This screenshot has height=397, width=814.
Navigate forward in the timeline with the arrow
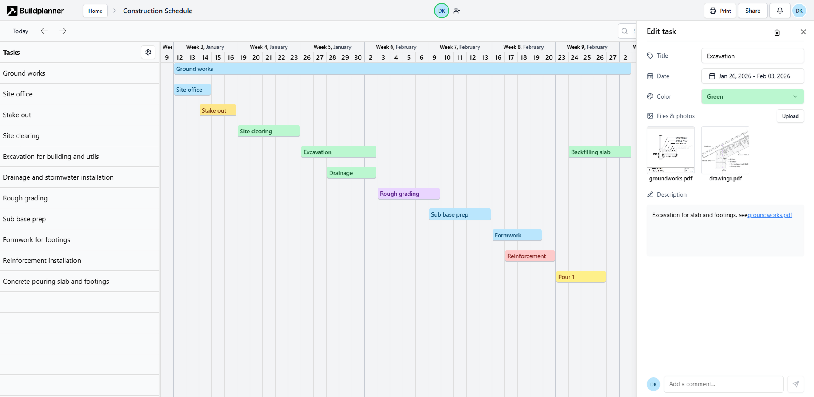[x=63, y=31]
